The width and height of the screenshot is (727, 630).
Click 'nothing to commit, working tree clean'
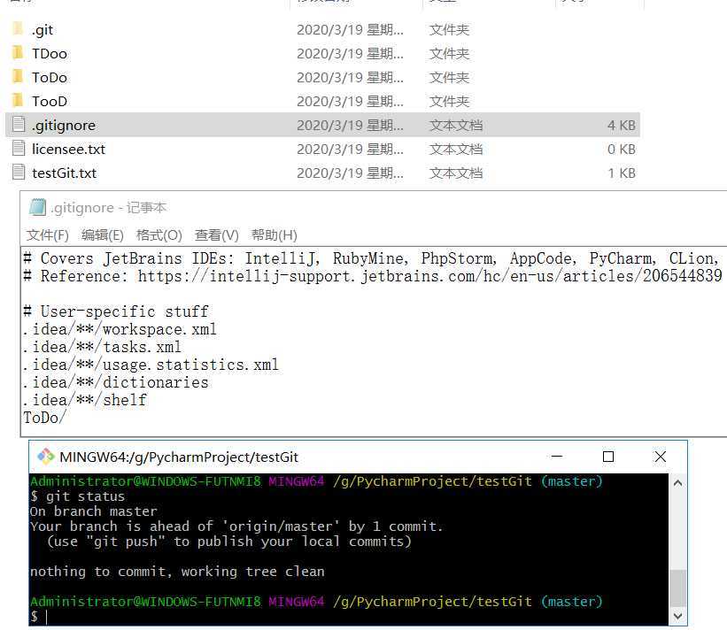(x=177, y=572)
